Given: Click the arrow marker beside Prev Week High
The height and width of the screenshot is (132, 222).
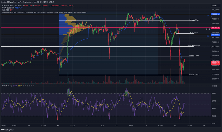Looking at the screenshot, I should coord(211,47).
